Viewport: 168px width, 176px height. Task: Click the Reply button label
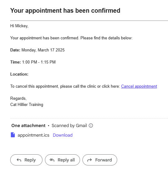click(x=30, y=160)
